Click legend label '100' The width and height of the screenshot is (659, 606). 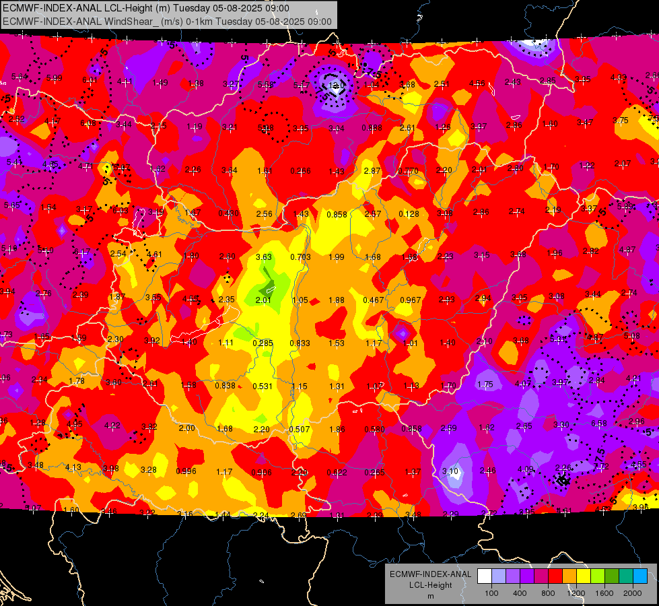pyautogui.click(x=491, y=593)
